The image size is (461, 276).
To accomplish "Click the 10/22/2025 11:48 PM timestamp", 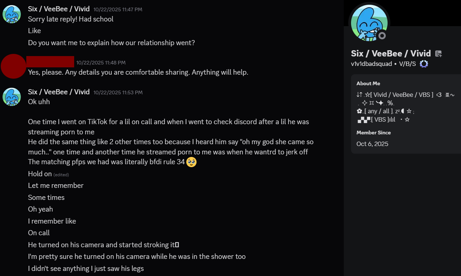I will [x=101, y=63].
